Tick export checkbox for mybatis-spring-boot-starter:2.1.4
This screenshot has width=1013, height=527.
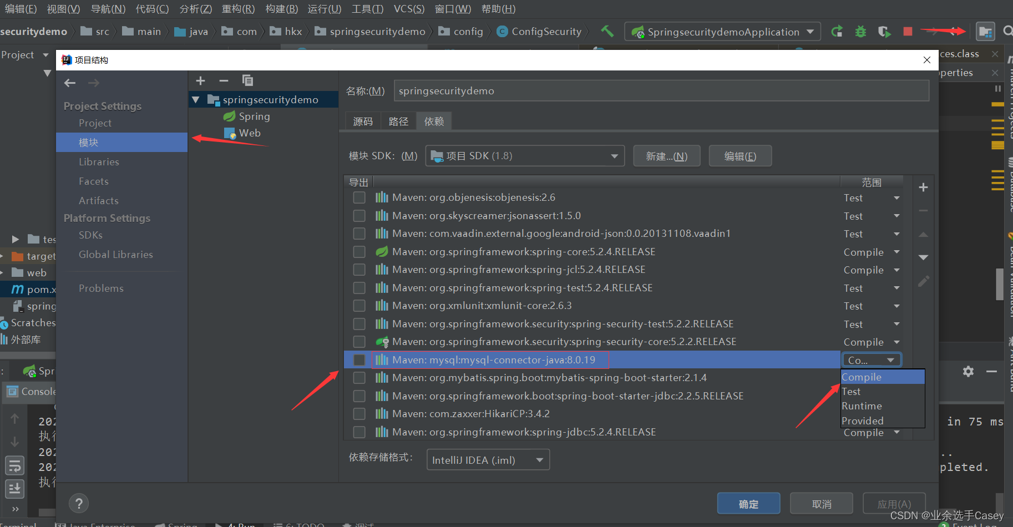tap(359, 378)
